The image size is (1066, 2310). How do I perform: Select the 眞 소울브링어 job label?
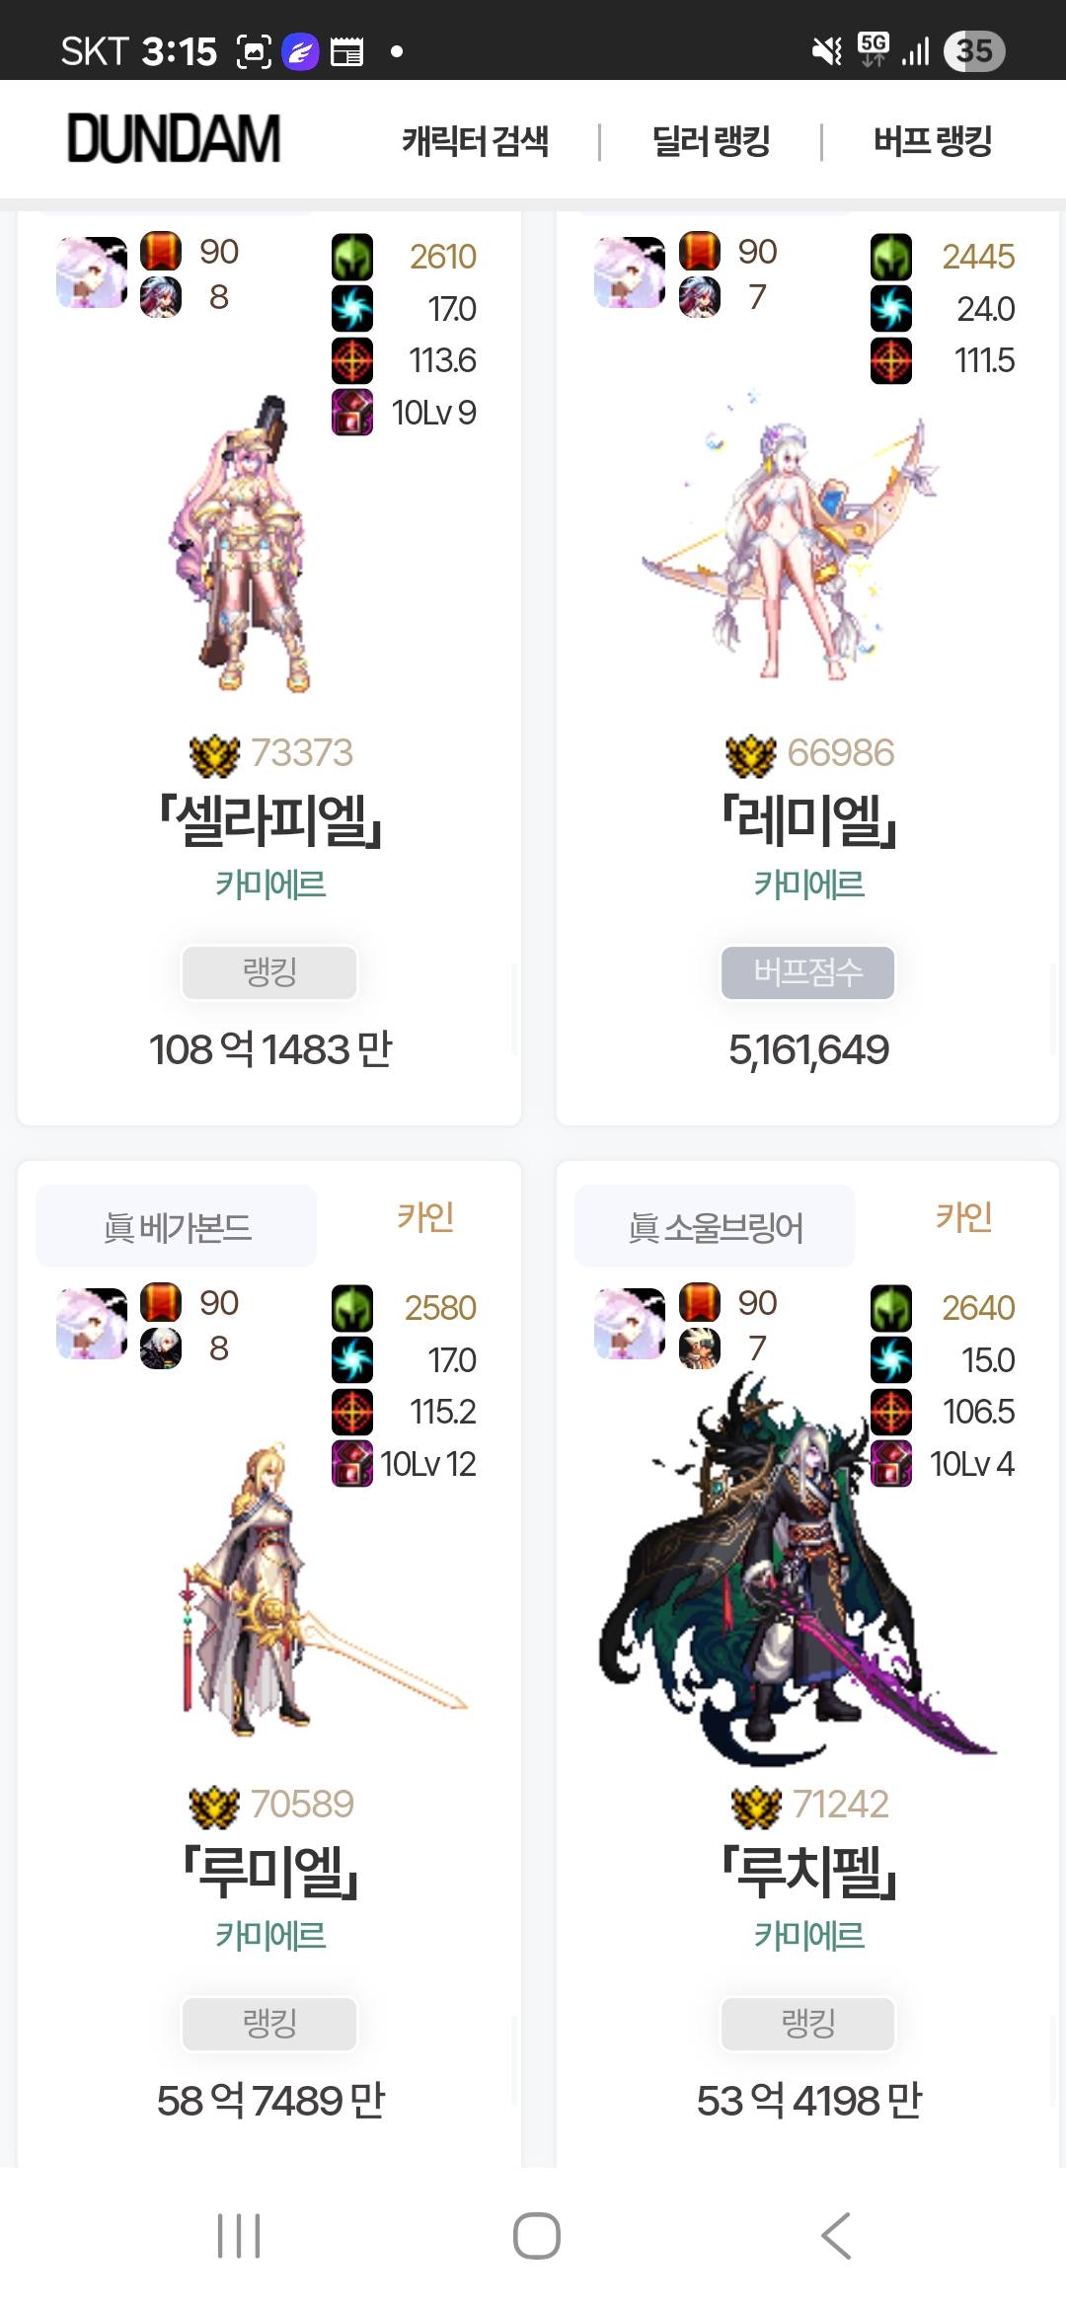click(x=716, y=1227)
